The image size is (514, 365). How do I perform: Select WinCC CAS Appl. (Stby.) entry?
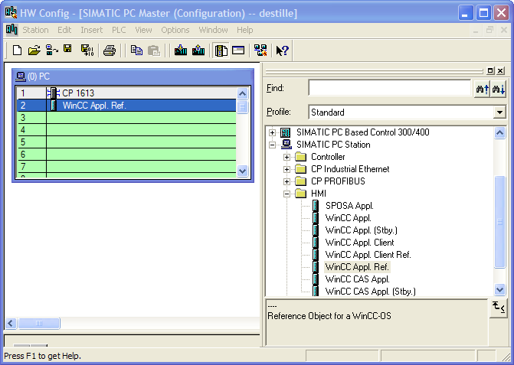[x=370, y=292]
